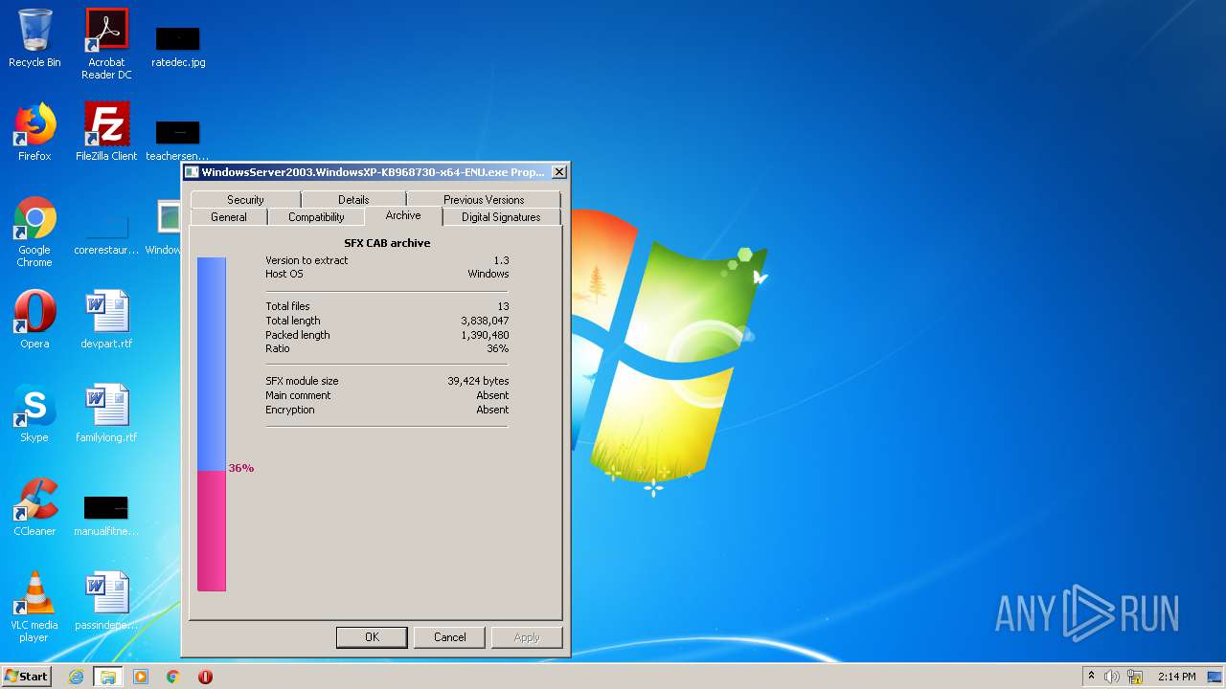The image size is (1226, 689).
Task: Open Firefox from the desktop
Action: click(34, 132)
